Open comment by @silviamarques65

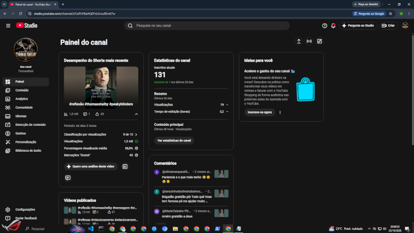[191, 177]
